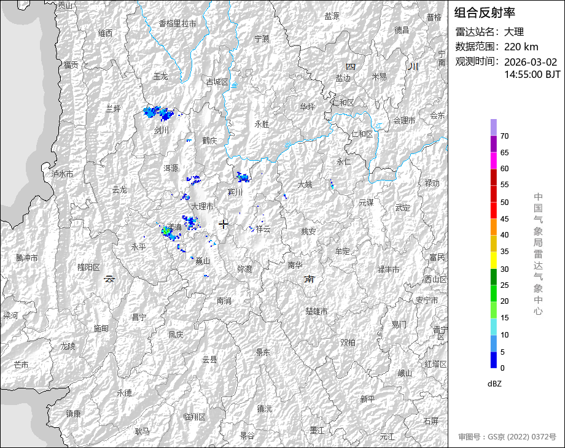Viewport: 565px width, 448px height.
Task: Click the 楚雄市 map label
Action: (316, 311)
